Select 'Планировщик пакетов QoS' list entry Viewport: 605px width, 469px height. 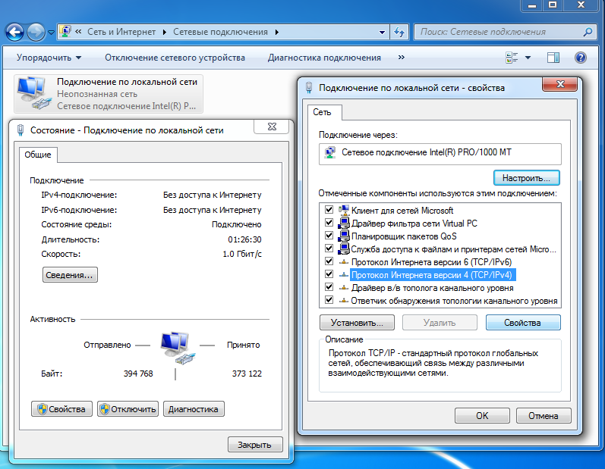click(x=404, y=236)
